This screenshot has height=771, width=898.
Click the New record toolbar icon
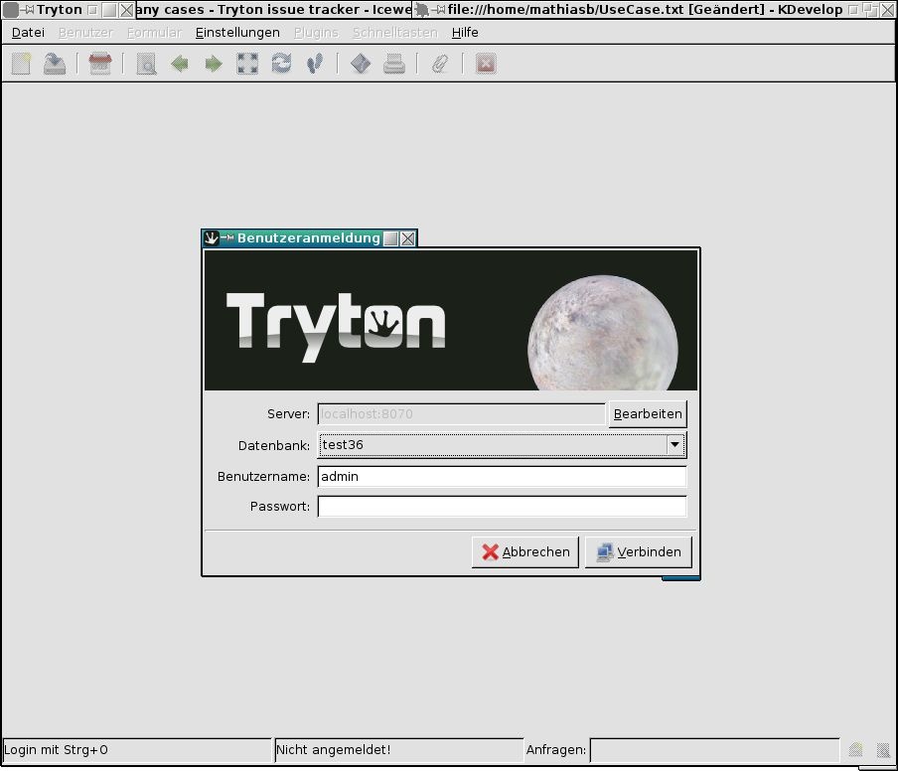point(22,65)
